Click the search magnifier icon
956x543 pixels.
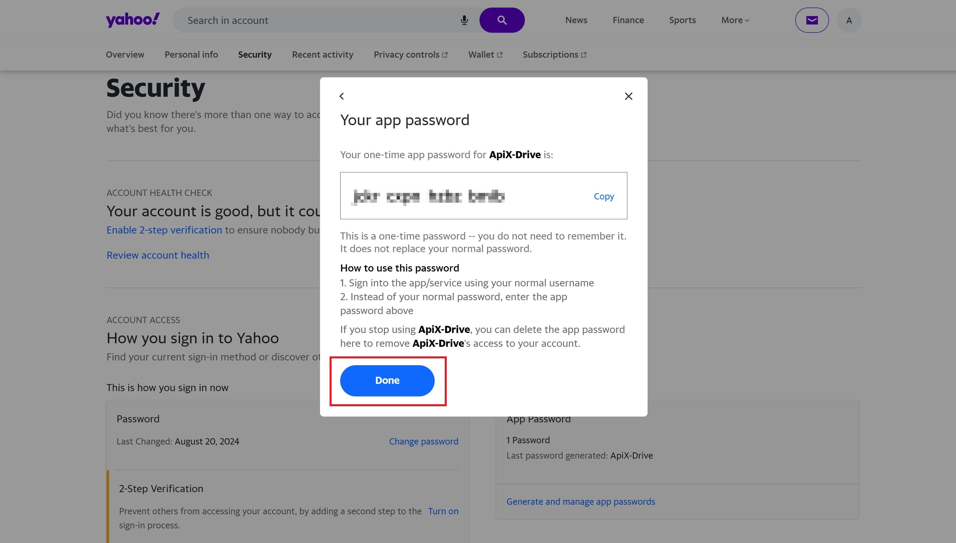tap(502, 20)
